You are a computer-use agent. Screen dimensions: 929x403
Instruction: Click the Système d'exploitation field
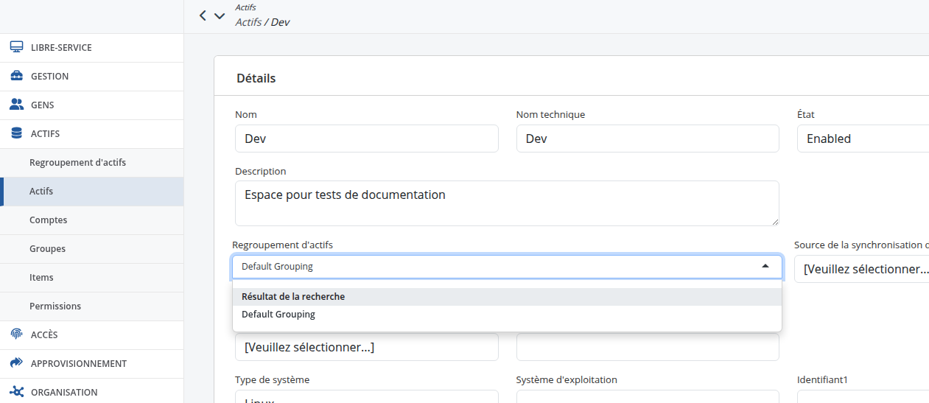[648, 396]
